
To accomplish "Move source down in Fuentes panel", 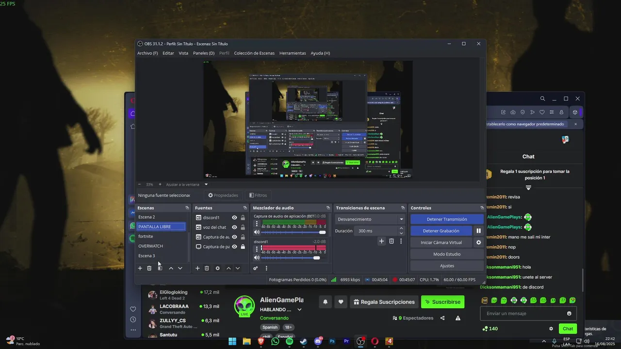I will (238, 268).
